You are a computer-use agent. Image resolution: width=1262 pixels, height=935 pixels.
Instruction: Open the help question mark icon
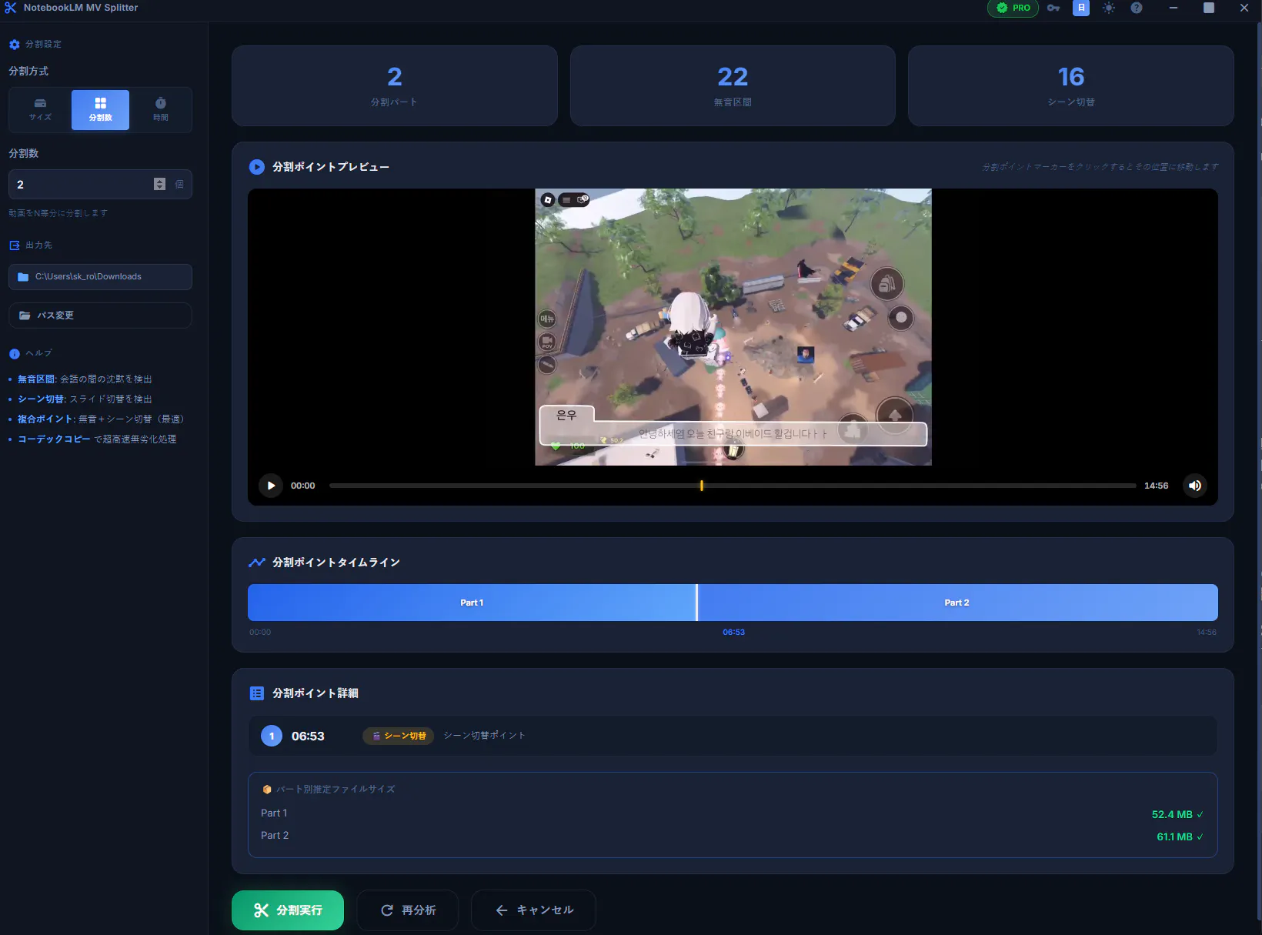tap(1137, 8)
